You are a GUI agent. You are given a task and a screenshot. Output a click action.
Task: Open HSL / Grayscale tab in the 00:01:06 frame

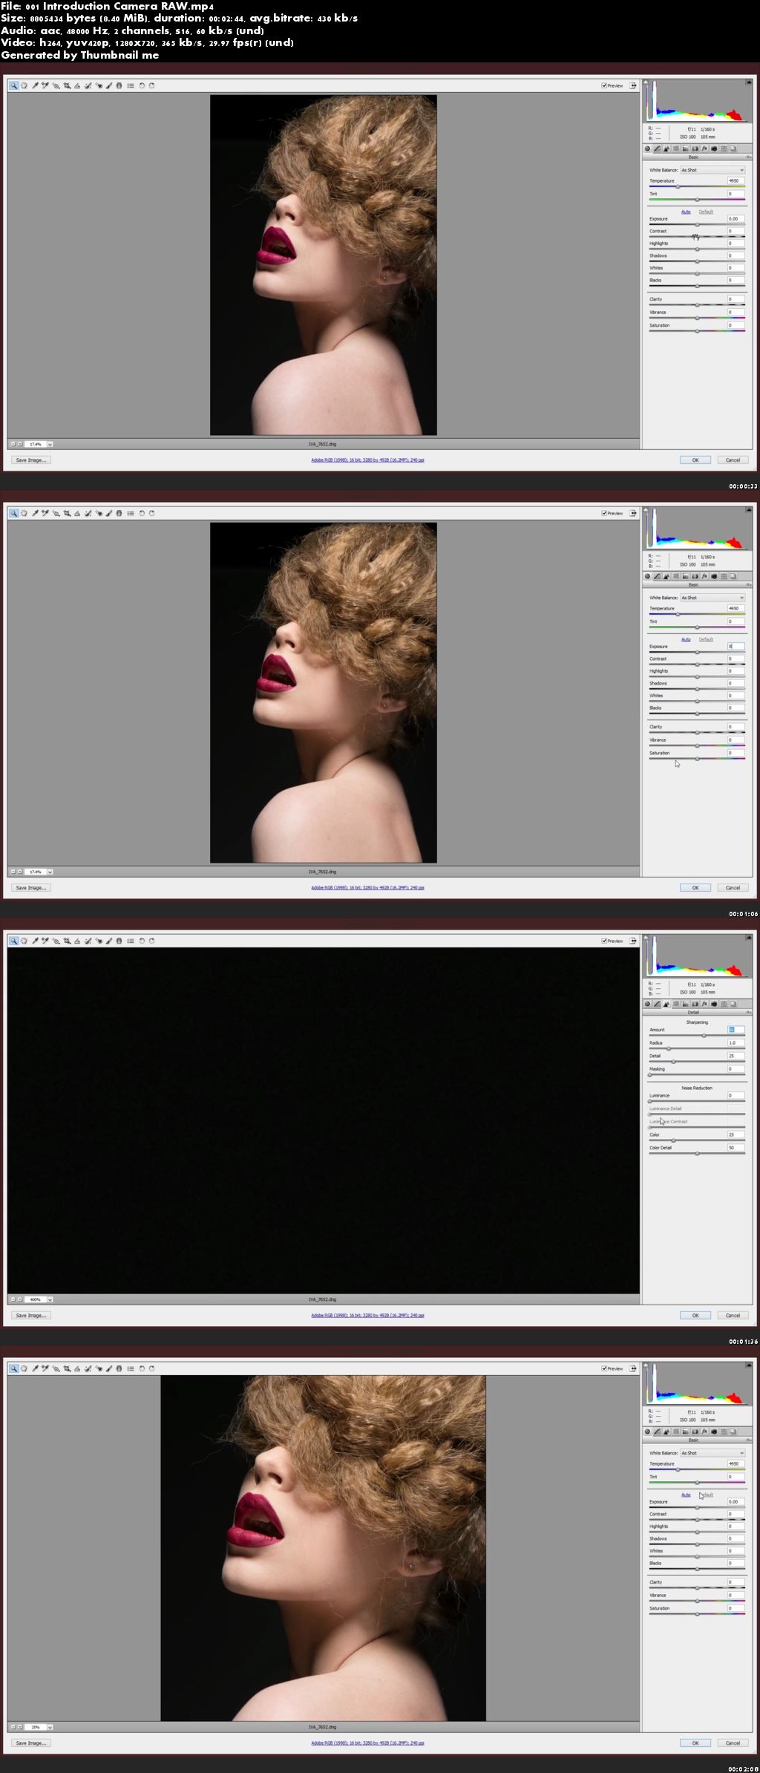(x=676, y=576)
